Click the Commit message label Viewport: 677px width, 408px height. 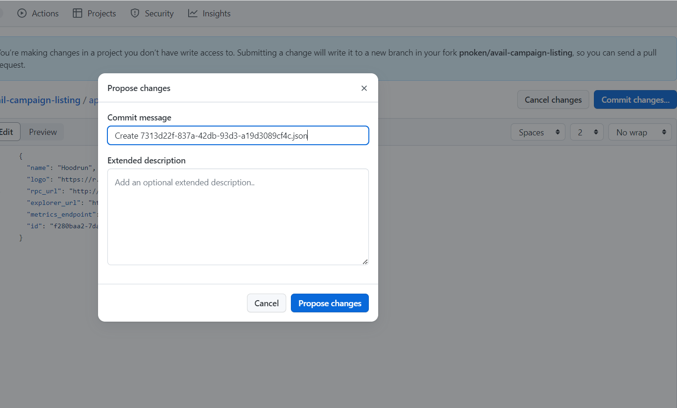[139, 118]
